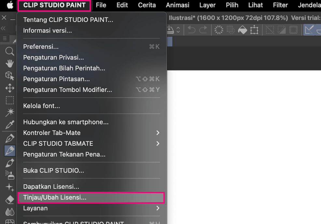
Task: Select the Eyedropper tool
Action: click(x=10, y=124)
